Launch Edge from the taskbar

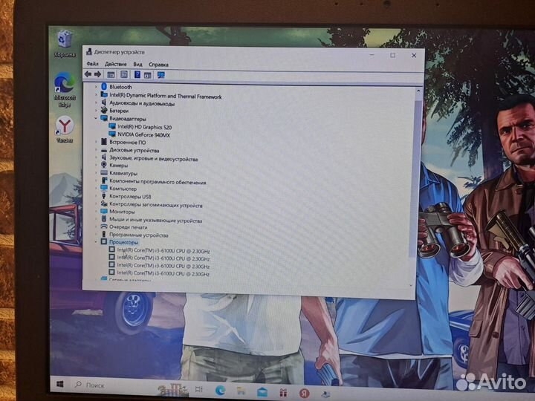220,390
